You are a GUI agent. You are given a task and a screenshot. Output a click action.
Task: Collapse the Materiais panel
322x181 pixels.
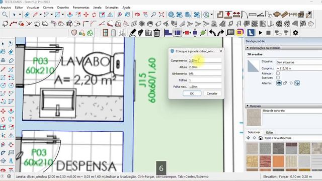[248, 106]
